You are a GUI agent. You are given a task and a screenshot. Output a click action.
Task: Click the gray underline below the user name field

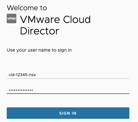(68, 78)
